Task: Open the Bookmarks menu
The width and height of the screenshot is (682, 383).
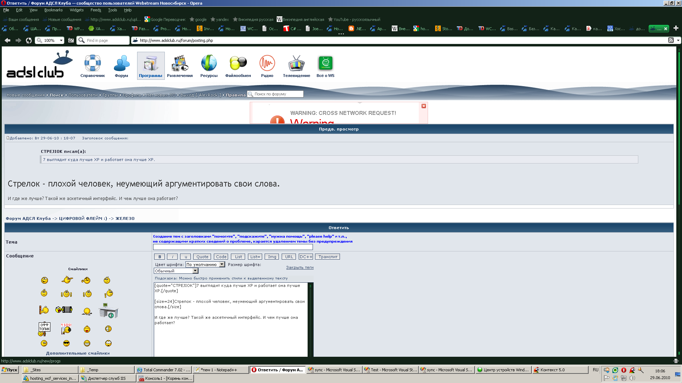Action: point(53,10)
